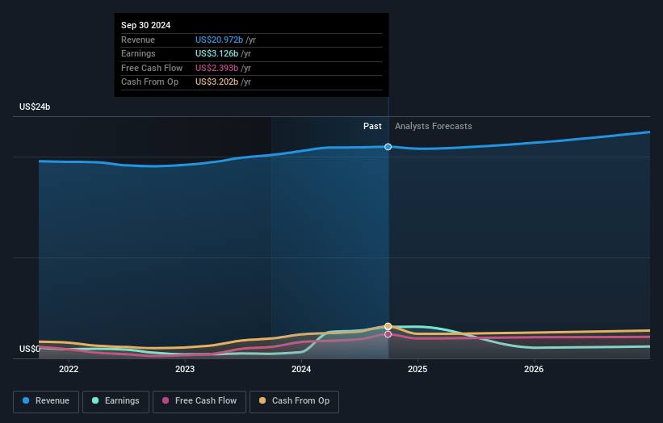Click the Sep 30 2024 tooltip date

pyautogui.click(x=146, y=25)
